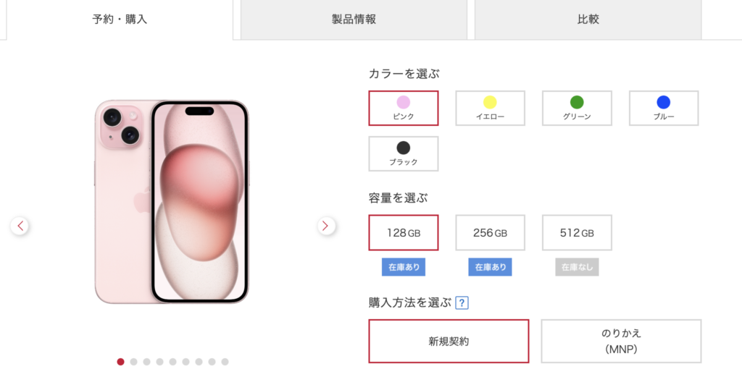Viewport: 742px width, 377px height.
Task: Show the previous product image arrow
Action: point(20,226)
